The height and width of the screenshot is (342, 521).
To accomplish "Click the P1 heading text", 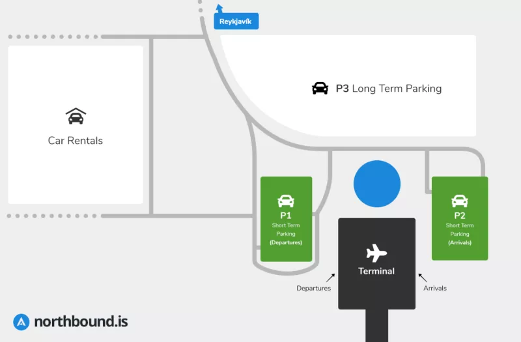I will 286,216.
